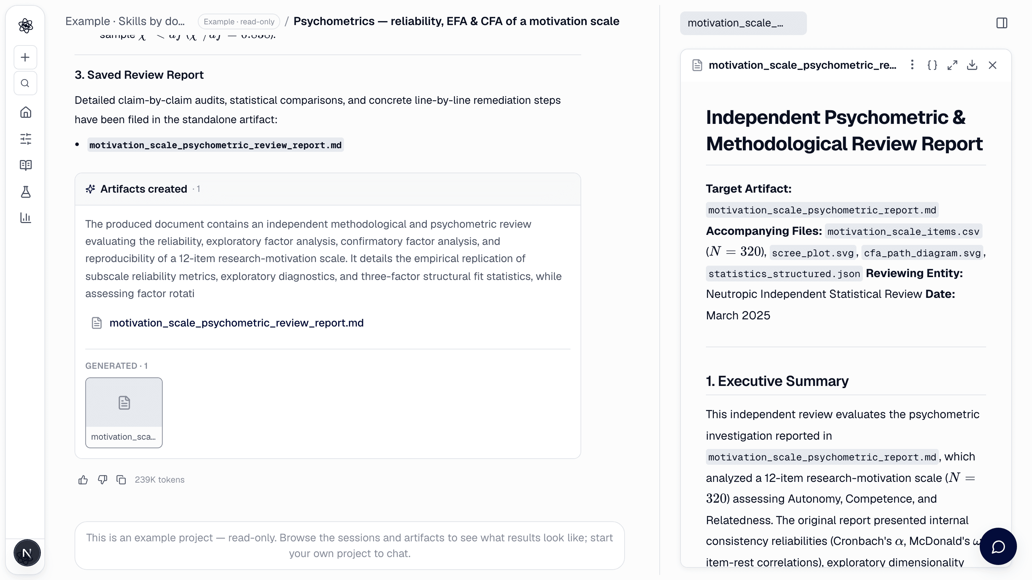Click the 1. Executive Summary heading
This screenshot has width=1032, height=580.
777,381
